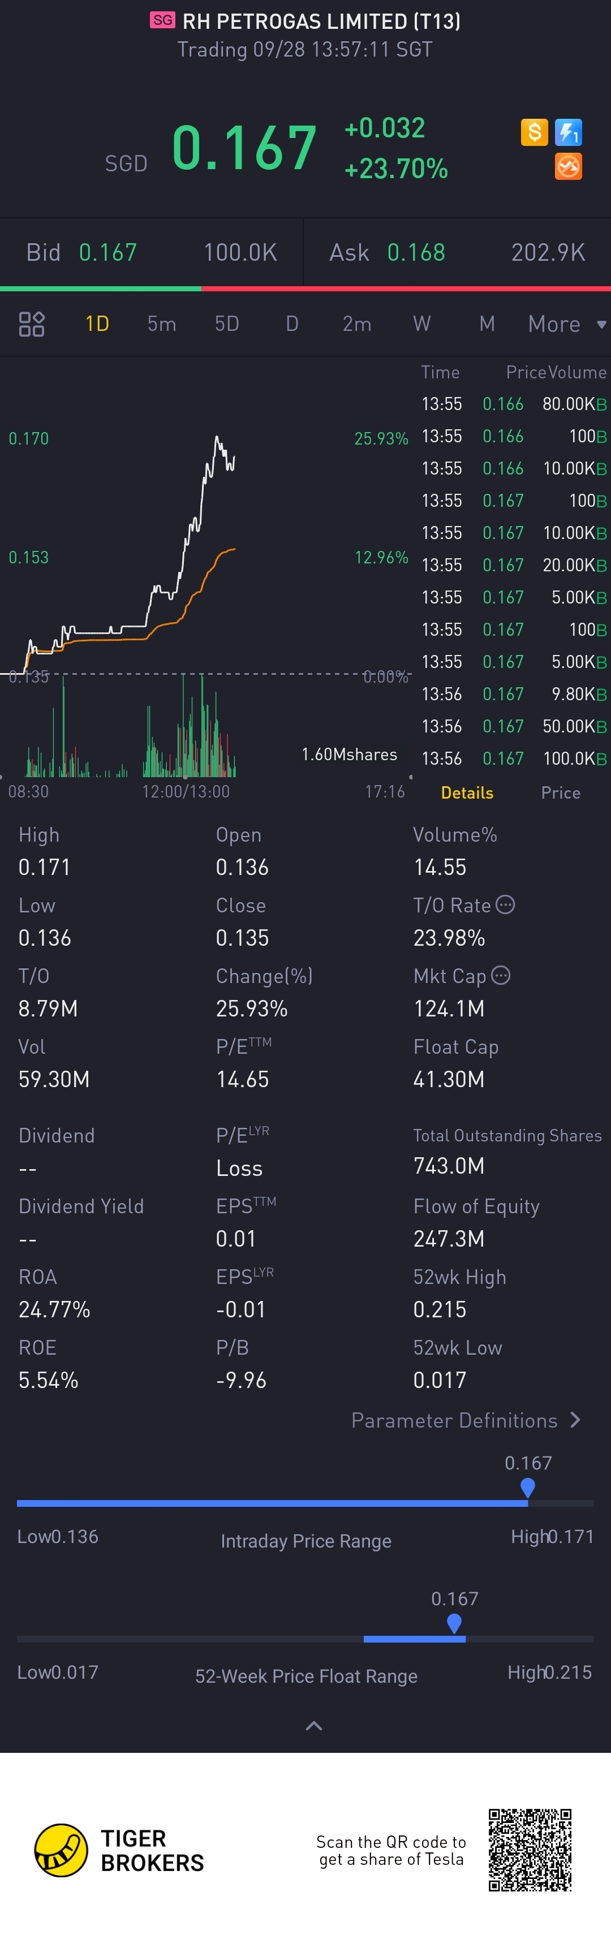Tap the 52-Week Price Float Range marker
Image resolution: width=611 pixels, height=1948 pixels.
(454, 1623)
